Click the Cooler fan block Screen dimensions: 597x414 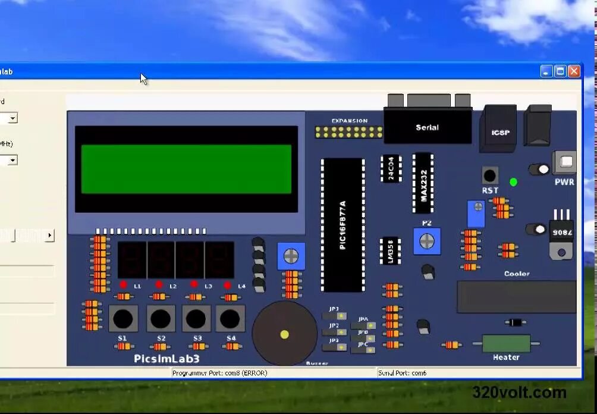[517, 297]
